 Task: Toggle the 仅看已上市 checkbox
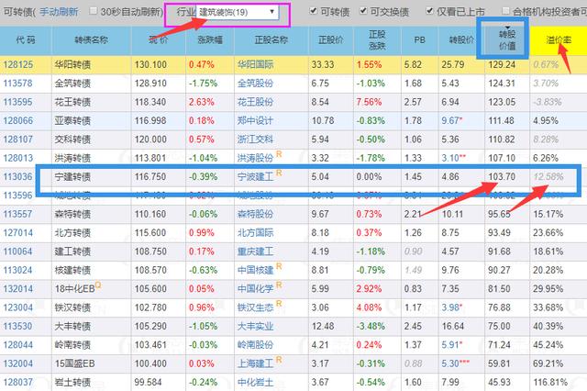click(x=430, y=11)
